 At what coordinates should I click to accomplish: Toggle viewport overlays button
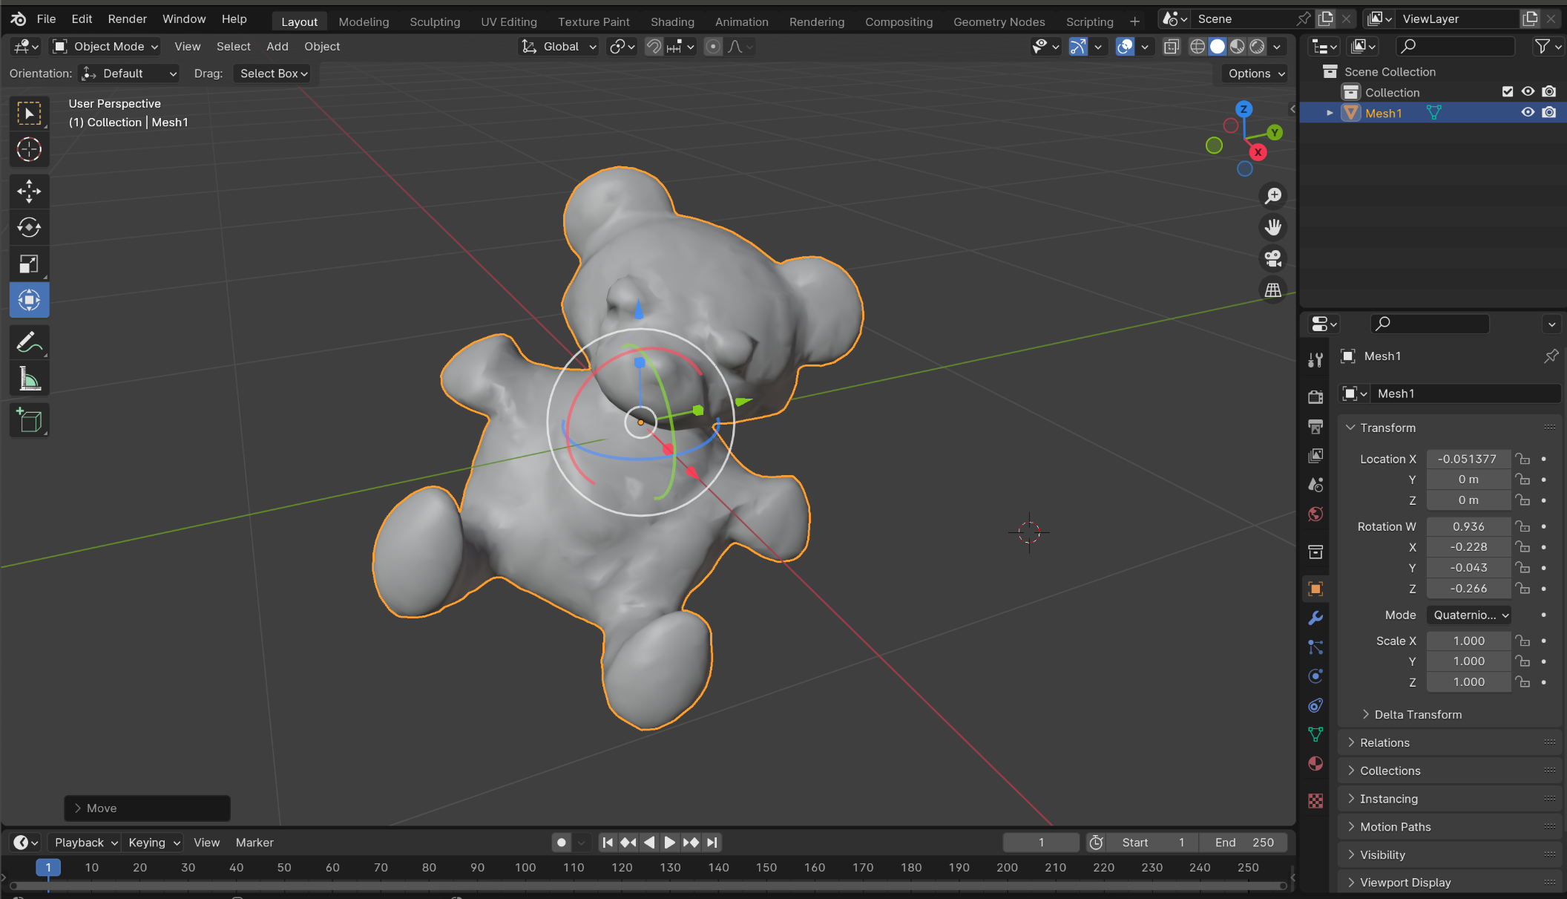click(1126, 47)
